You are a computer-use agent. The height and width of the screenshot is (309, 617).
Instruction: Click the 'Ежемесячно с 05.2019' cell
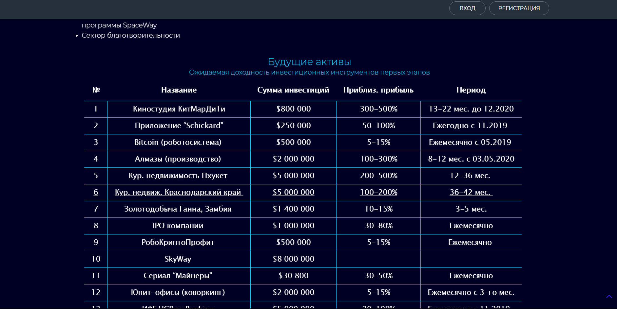click(x=471, y=143)
